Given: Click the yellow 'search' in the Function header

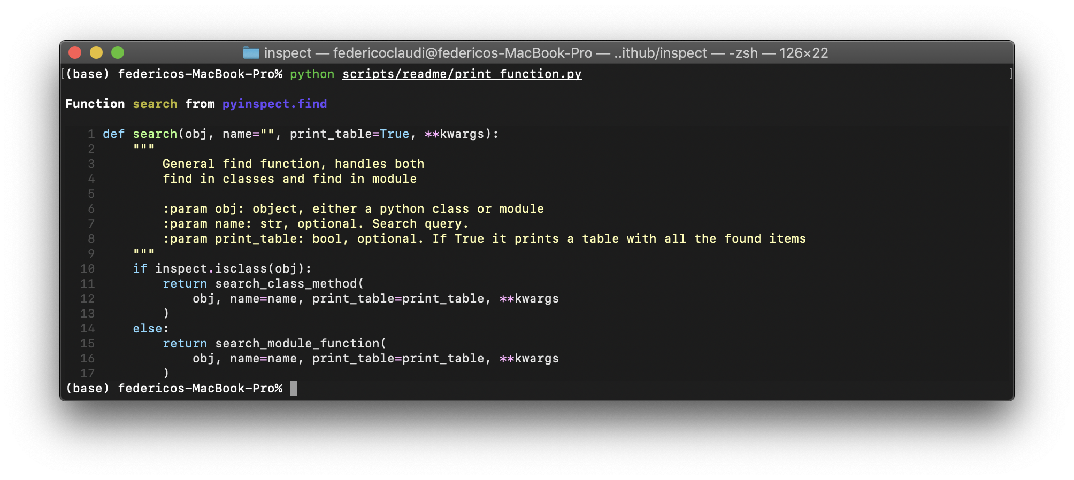Looking at the screenshot, I should point(155,104).
